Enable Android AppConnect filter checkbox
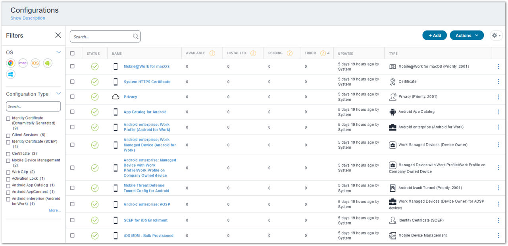Screen dimensions: 508x246 point(8,192)
